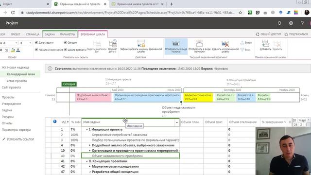The height and width of the screenshot is (175, 311).
Task: Click the pencil icon by Изменить ссылки
Action: 4,139
